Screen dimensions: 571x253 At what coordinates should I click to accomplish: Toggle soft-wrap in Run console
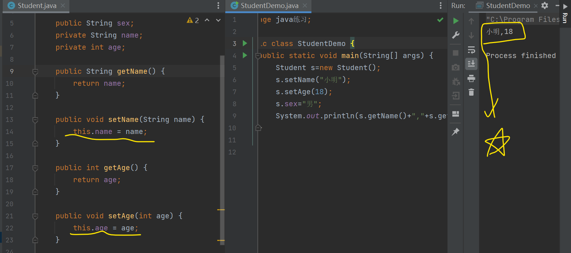pyautogui.click(x=471, y=50)
